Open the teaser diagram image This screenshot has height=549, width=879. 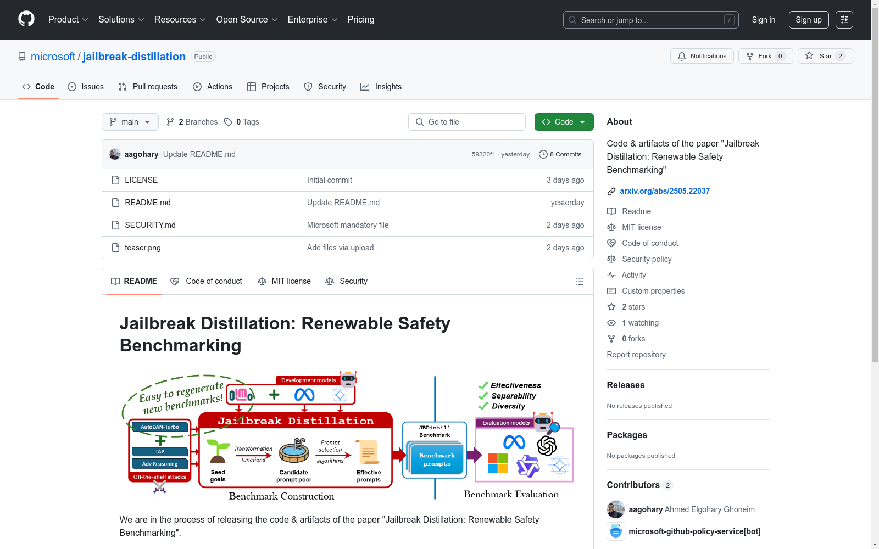tap(348, 436)
